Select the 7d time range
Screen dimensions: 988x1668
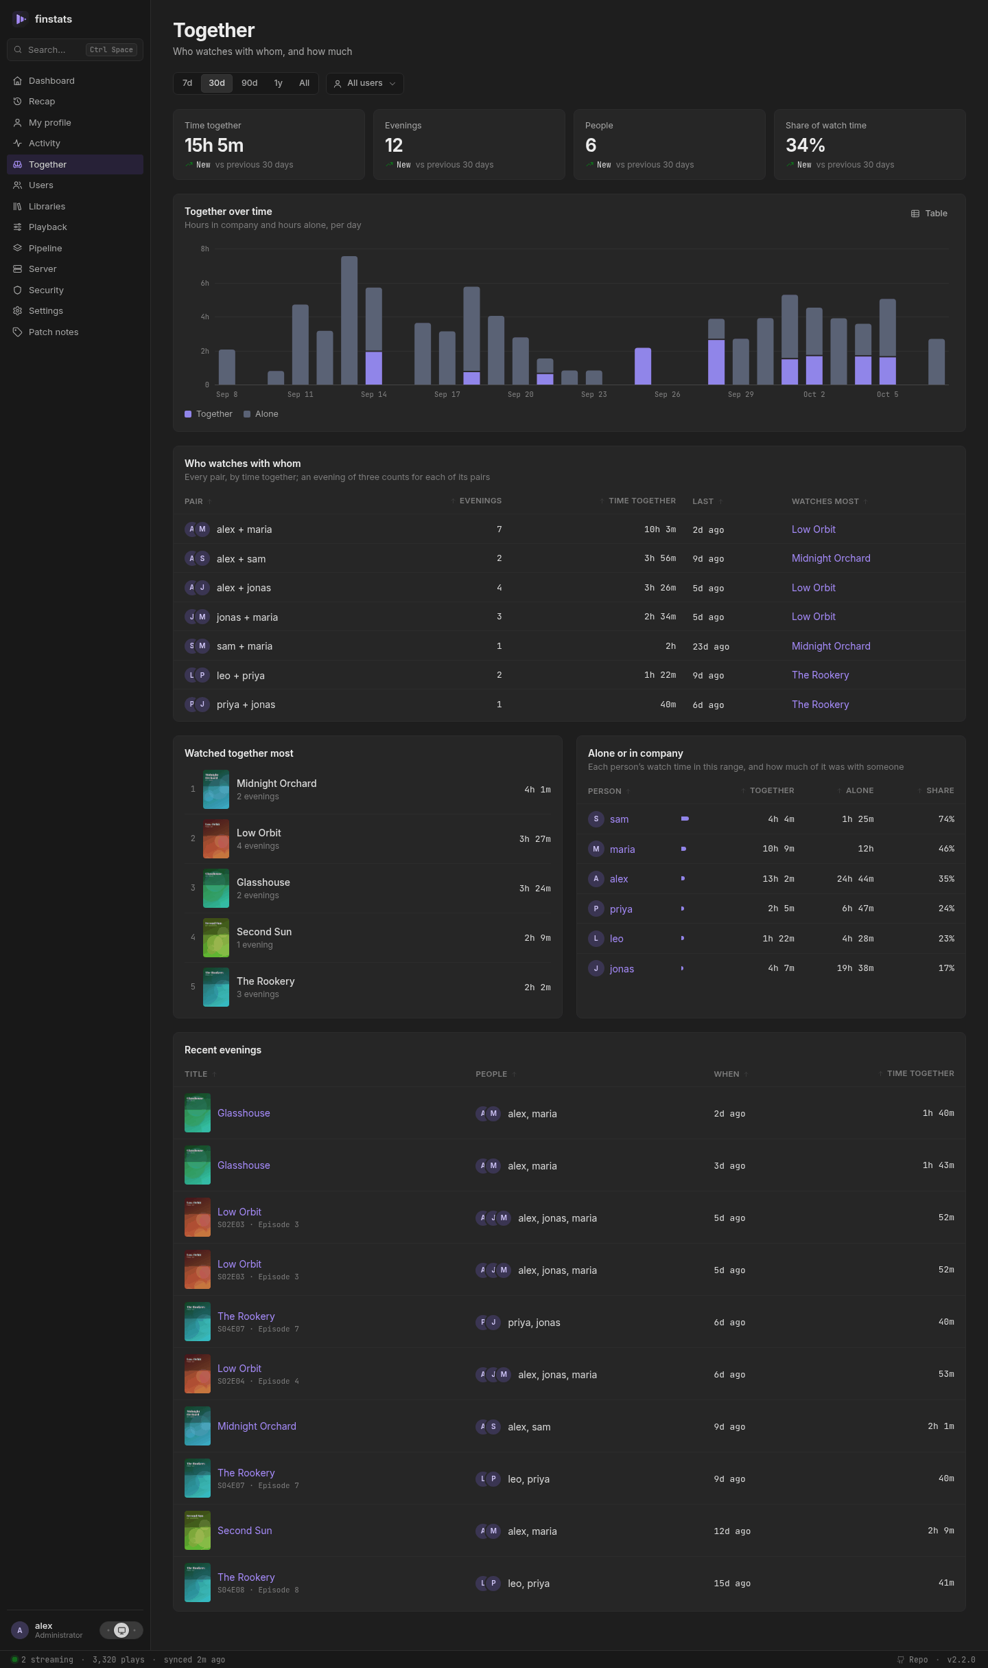pyautogui.click(x=187, y=83)
